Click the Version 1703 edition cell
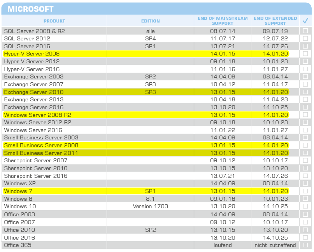This screenshot has width=314, height=252. [x=151, y=206]
